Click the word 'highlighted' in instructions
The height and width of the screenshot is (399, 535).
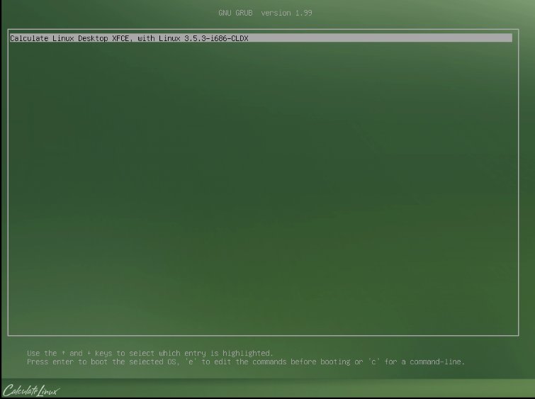click(248, 353)
